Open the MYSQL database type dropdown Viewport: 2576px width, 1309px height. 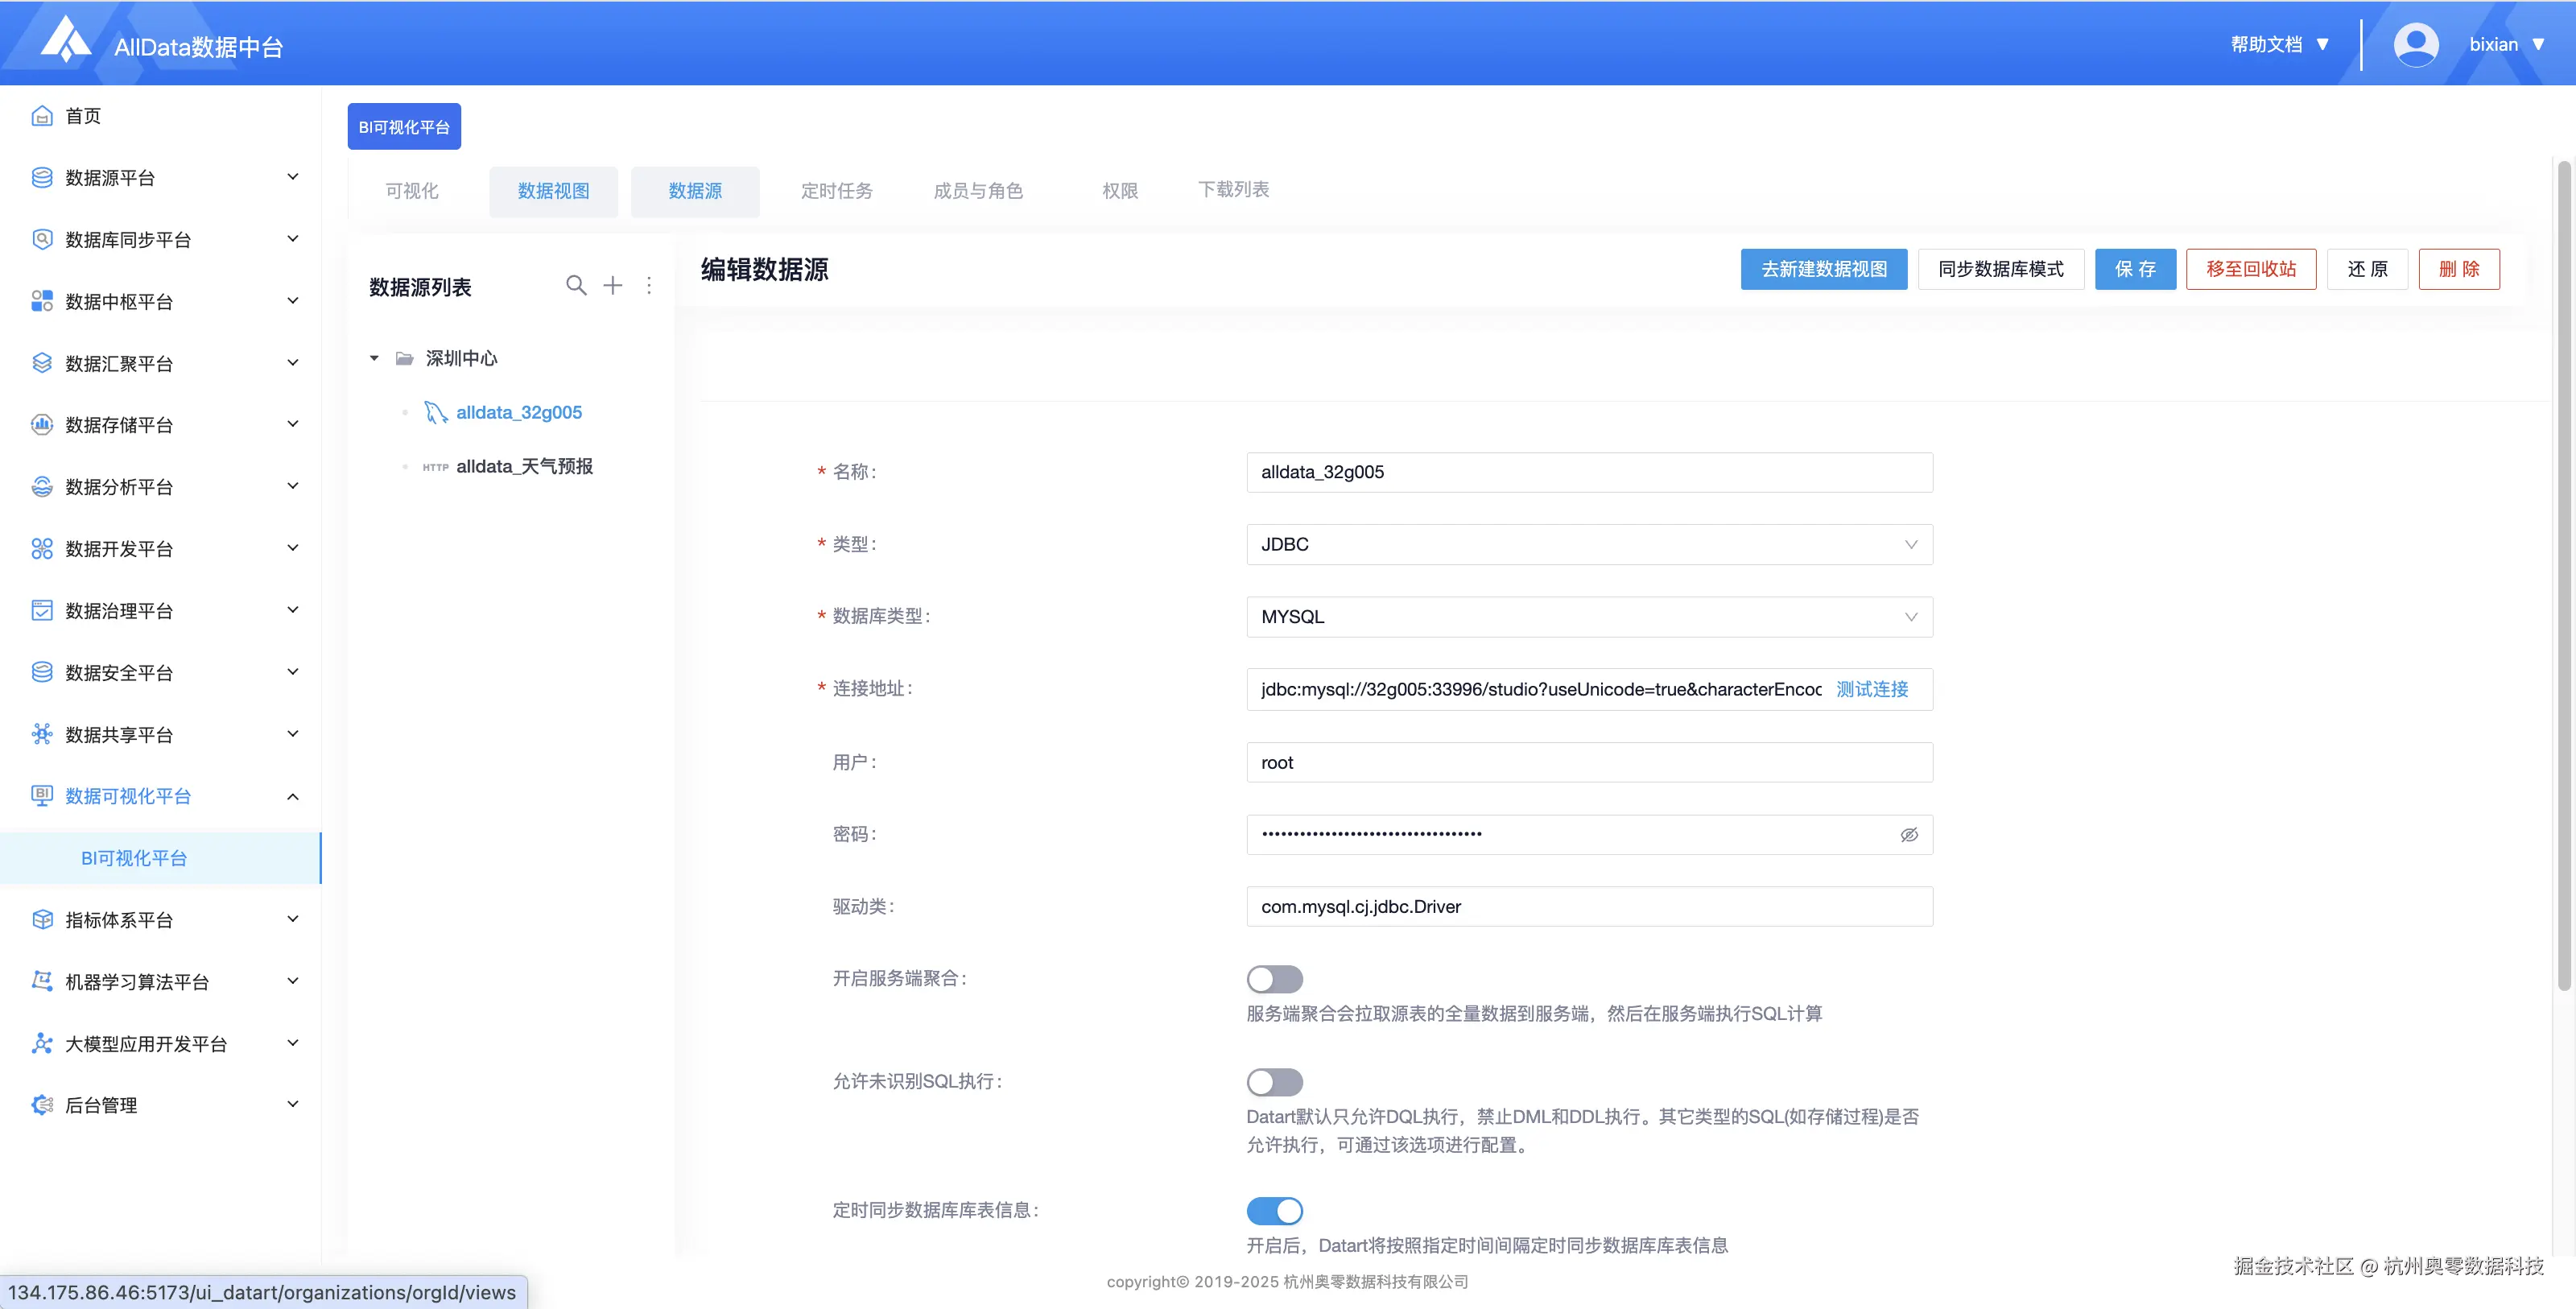[x=1588, y=617]
